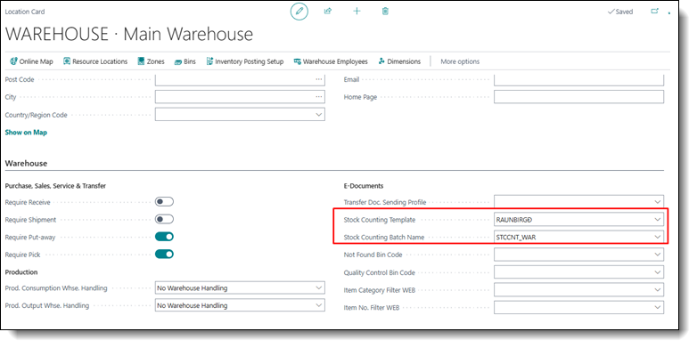The width and height of the screenshot is (697, 348).
Task: Click RAUNBIRGÐ template value
Action: [513, 219]
